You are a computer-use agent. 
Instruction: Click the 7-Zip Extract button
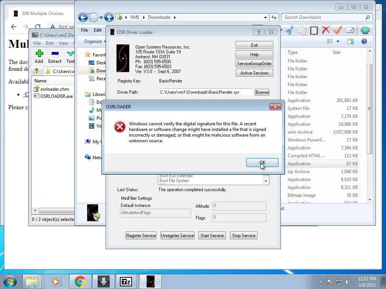[55, 56]
